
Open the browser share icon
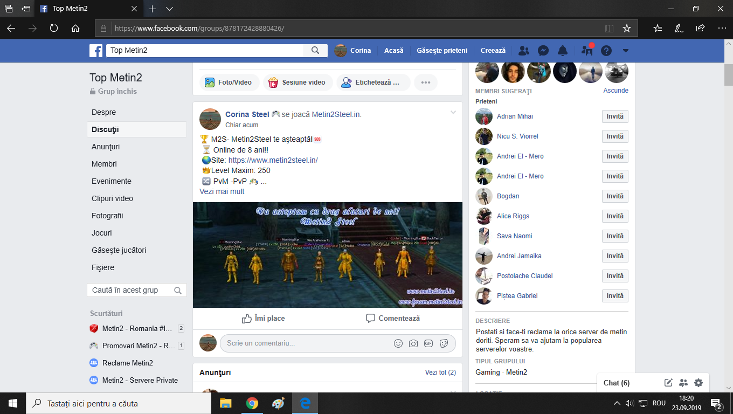tap(700, 28)
